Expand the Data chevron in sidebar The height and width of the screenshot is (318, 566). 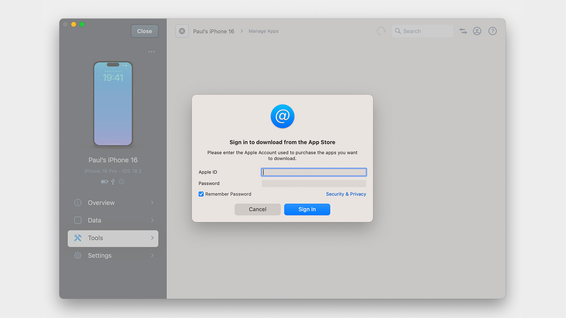(152, 220)
